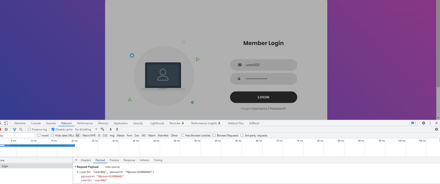The height and width of the screenshot is (184, 440).
Task: Check 3rd-party requests checkbox
Action: [242, 135]
